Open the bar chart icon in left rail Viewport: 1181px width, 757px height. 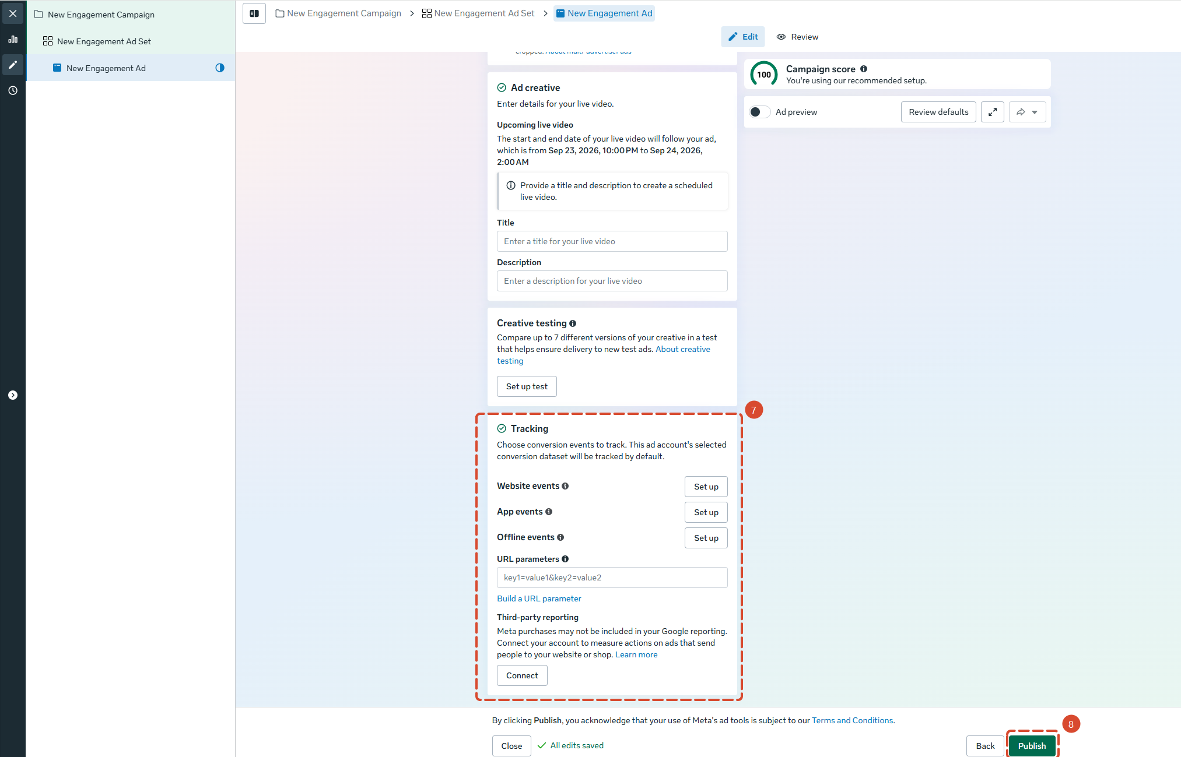[x=13, y=40]
